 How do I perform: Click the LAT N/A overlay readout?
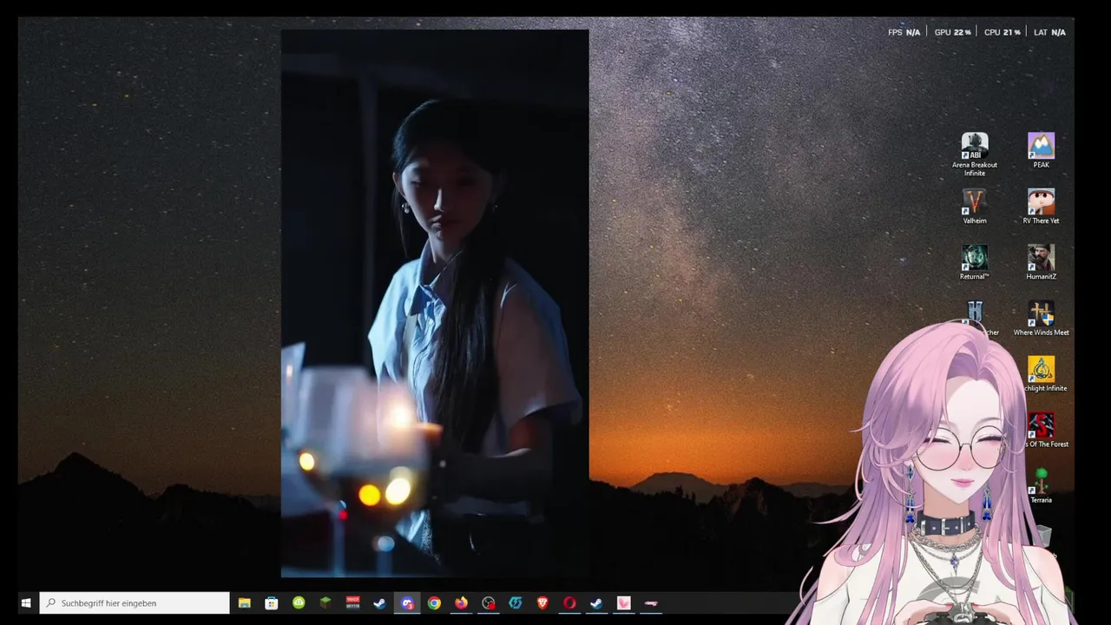pyautogui.click(x=1049, y=32)
